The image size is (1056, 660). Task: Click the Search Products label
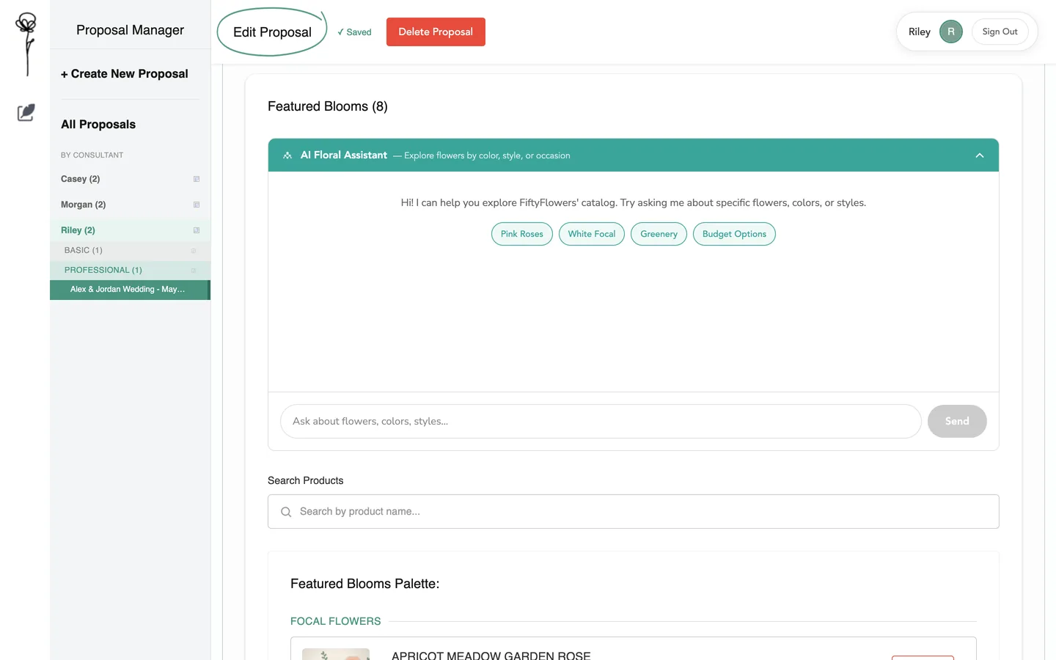point(306,481)
